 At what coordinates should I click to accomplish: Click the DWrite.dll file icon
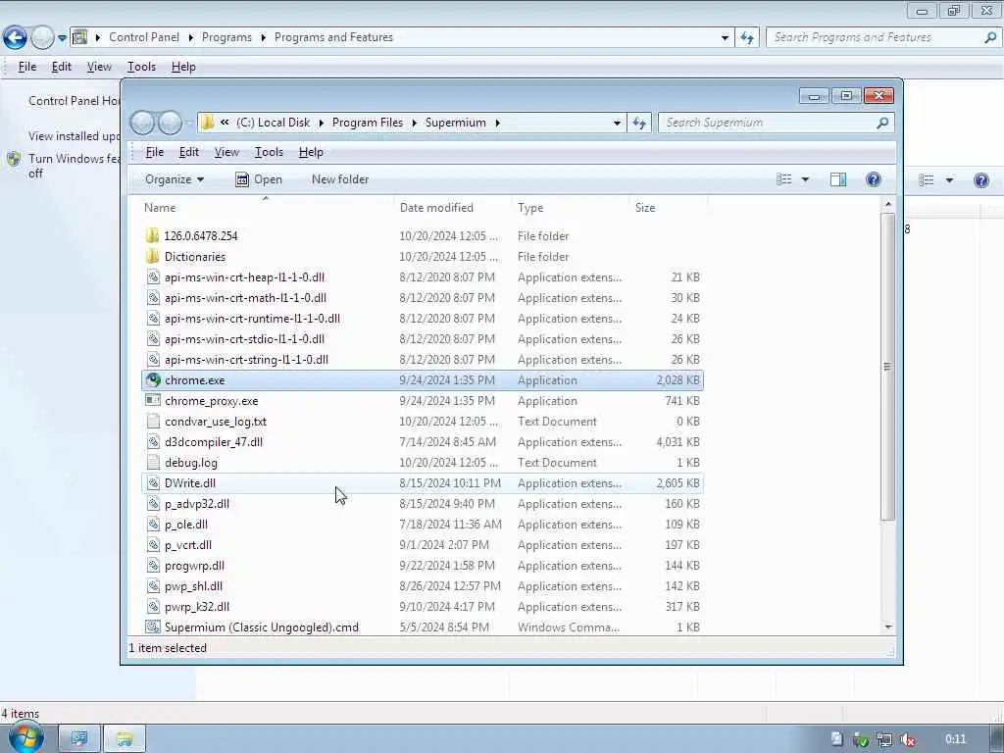[x=153, y=482]
